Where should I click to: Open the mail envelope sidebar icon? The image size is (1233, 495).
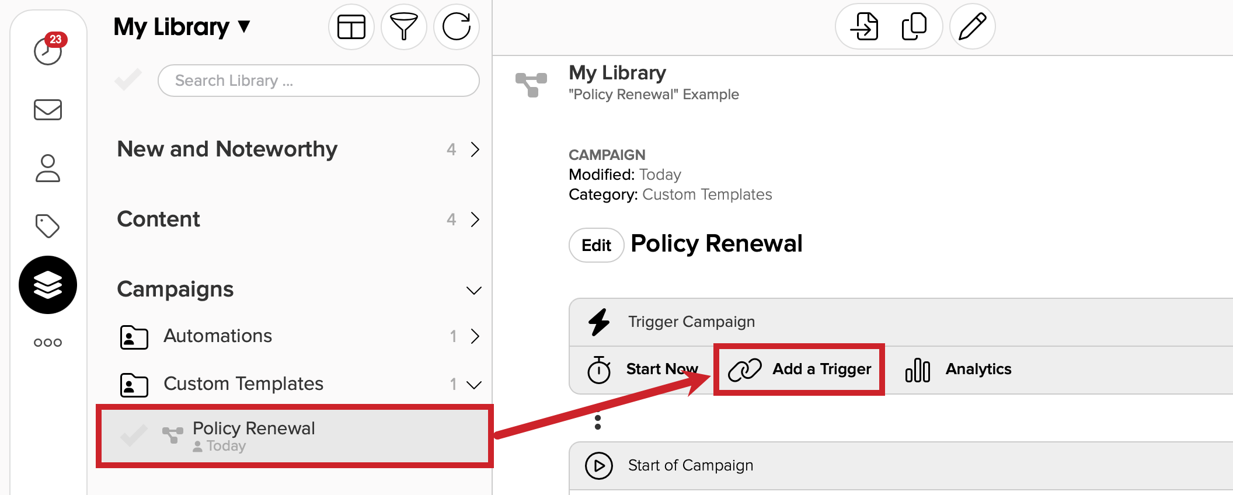coord(48,109)
